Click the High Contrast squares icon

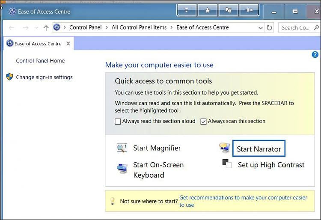click(x=227, y=164)
